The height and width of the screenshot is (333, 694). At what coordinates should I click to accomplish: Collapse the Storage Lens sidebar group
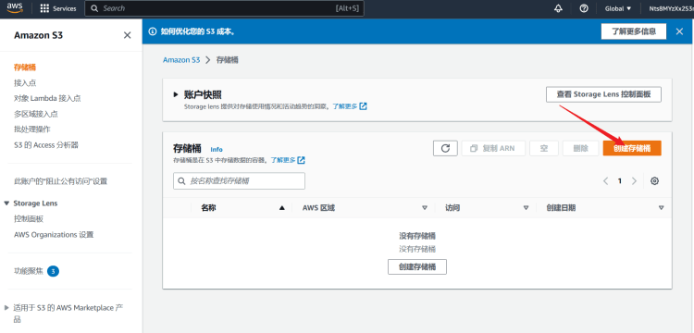[x=6, y=203]
